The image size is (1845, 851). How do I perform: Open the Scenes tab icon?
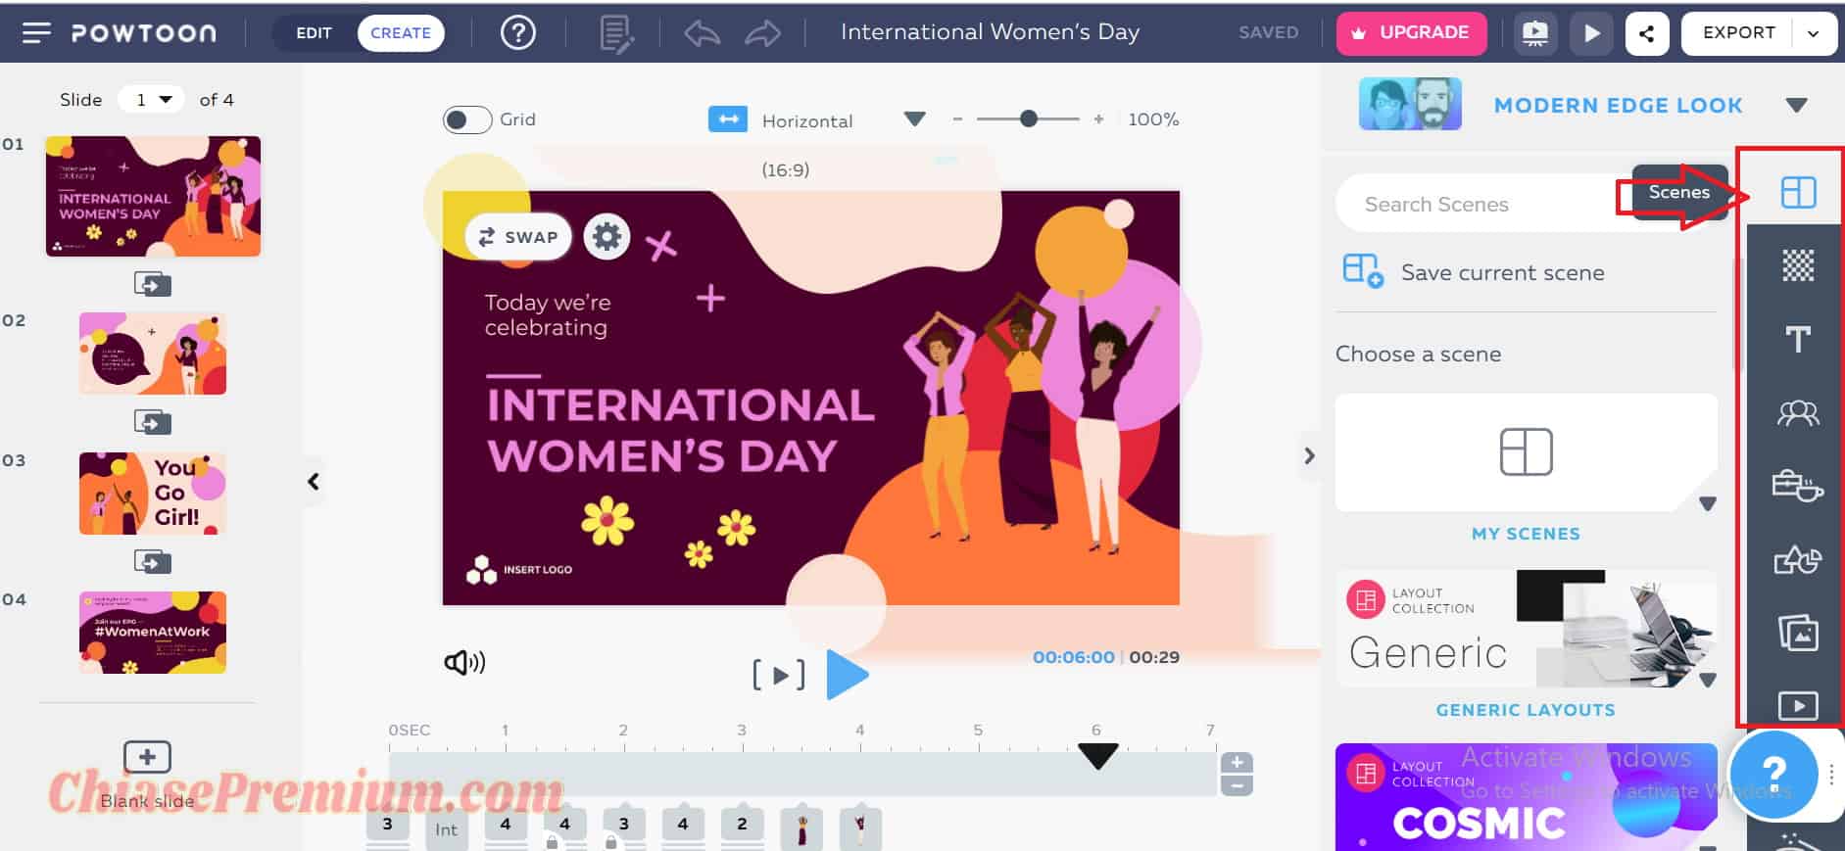1798,192
